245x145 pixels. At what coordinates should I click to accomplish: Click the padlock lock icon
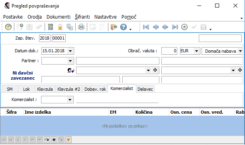click(60, 27)
